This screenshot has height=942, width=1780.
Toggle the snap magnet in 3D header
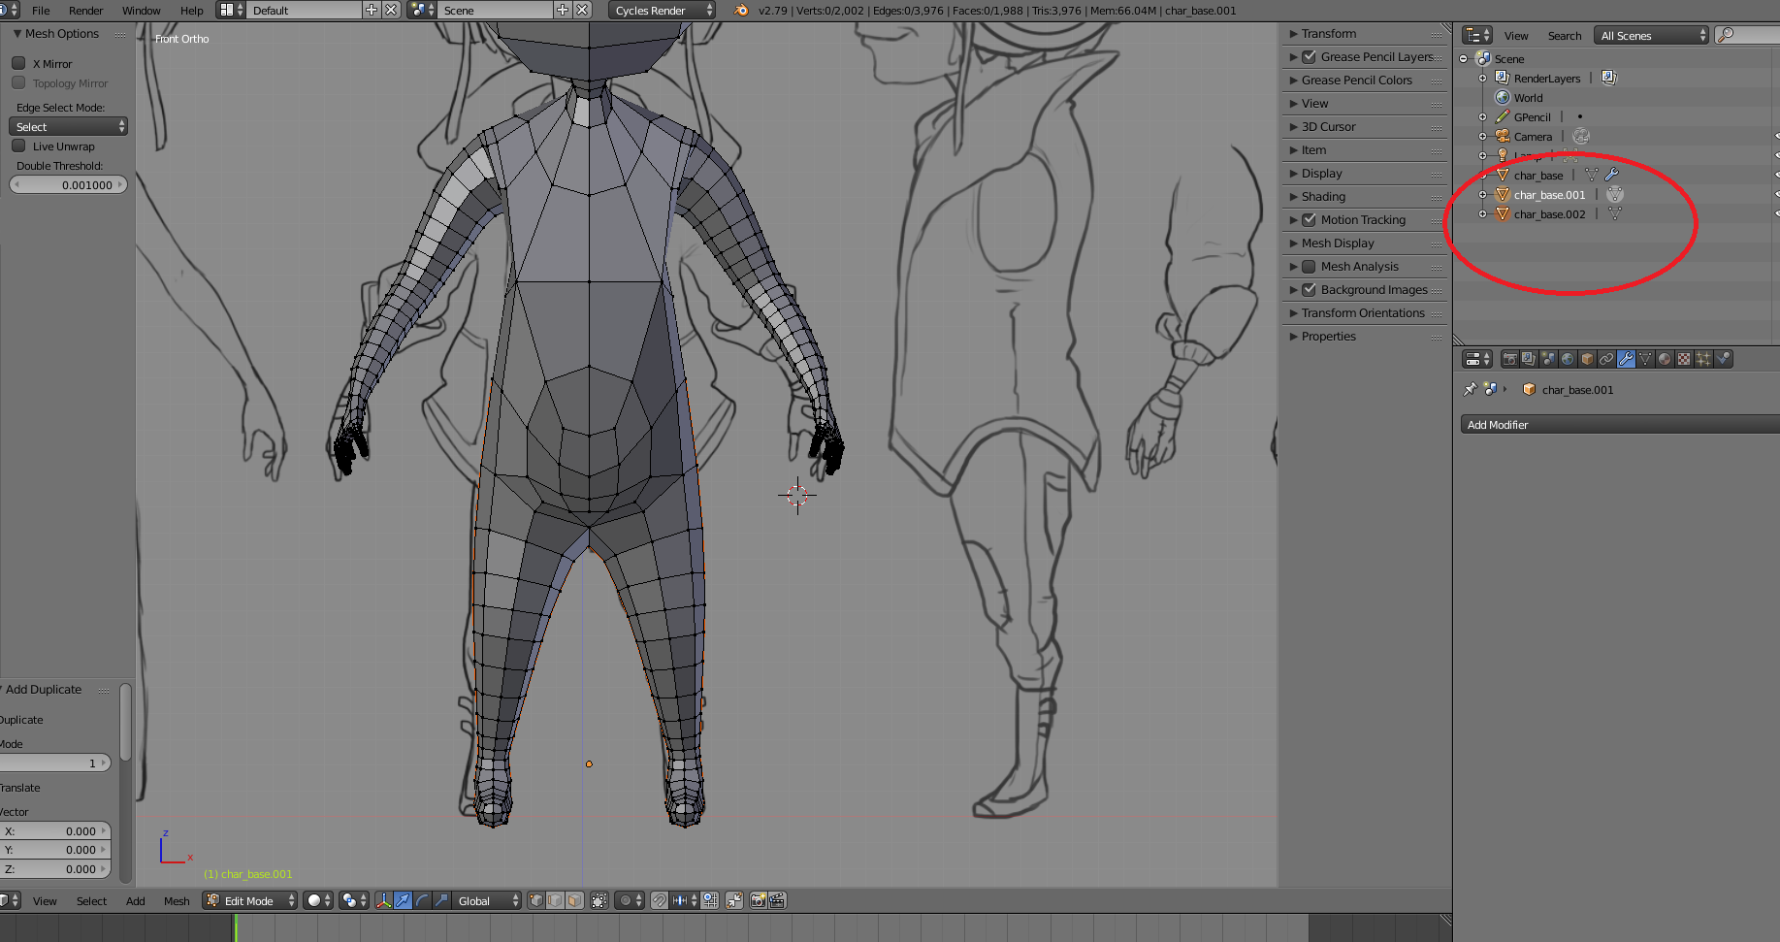(x=660, y=901)
